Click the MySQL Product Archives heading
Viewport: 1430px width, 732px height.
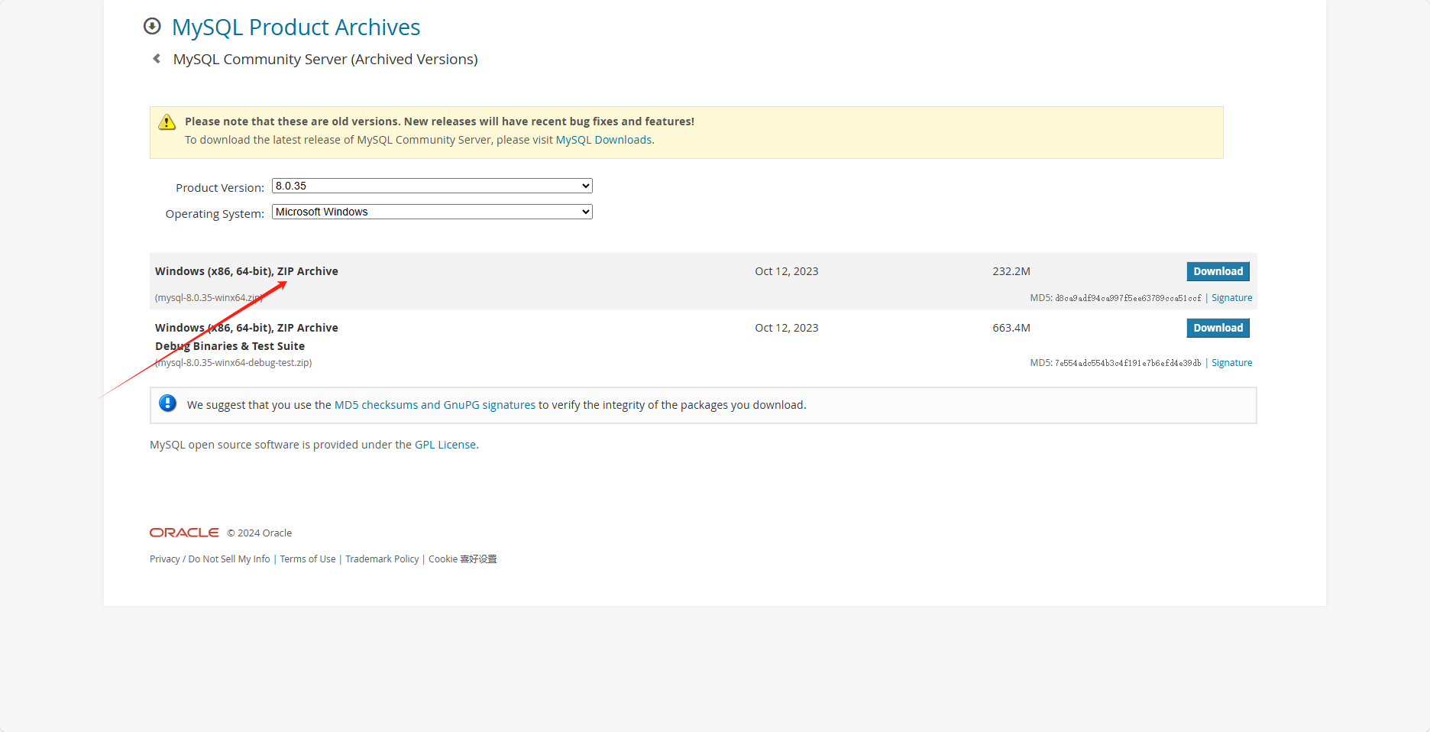pos(296,28)
